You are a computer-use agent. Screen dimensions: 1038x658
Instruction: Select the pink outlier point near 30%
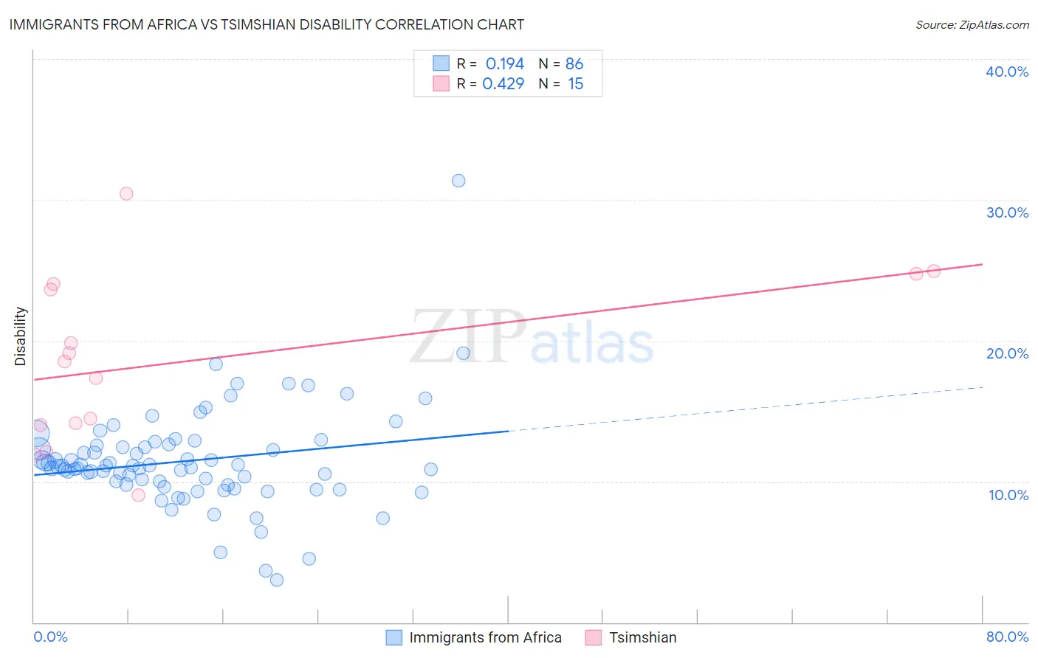click(x=126, y=194)
